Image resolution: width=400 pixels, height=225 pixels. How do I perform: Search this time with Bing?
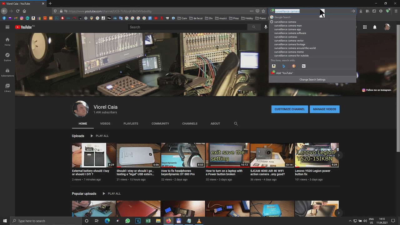[x=284, y=66]
